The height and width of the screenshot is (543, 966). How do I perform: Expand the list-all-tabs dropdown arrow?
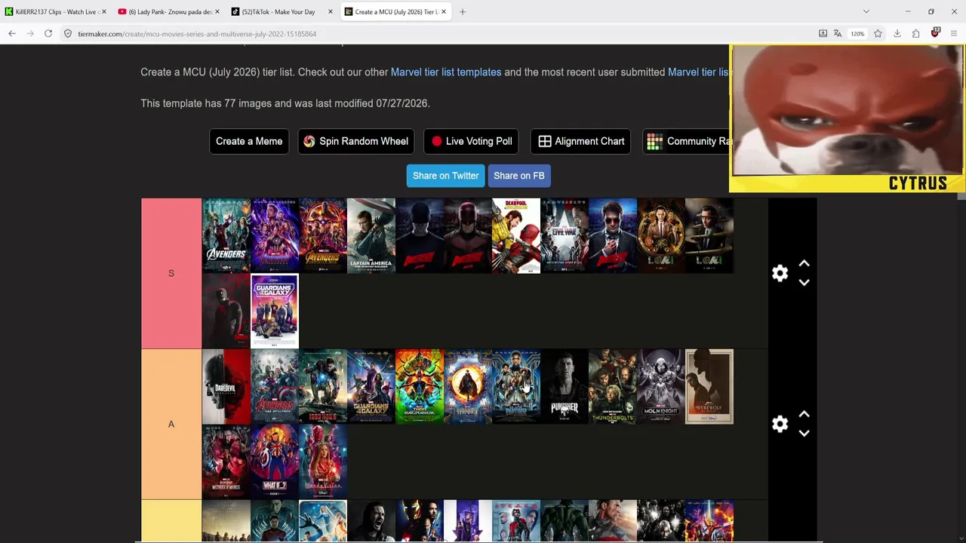[866, 12]
